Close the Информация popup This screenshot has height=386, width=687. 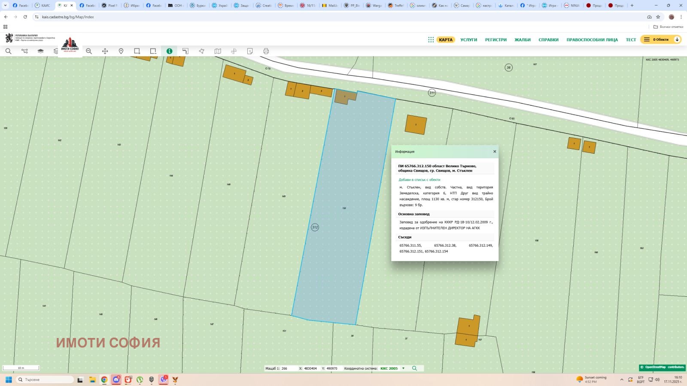coord(495,151)
